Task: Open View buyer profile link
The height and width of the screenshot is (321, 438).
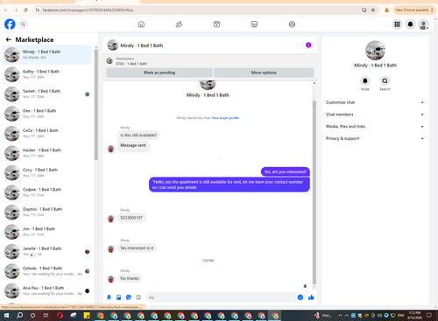Action: (225, 118)
